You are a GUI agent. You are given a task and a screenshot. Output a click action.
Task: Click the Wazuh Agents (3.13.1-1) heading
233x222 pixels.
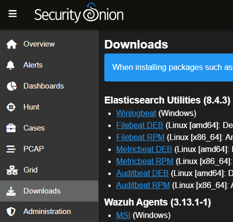pos(158,202)
